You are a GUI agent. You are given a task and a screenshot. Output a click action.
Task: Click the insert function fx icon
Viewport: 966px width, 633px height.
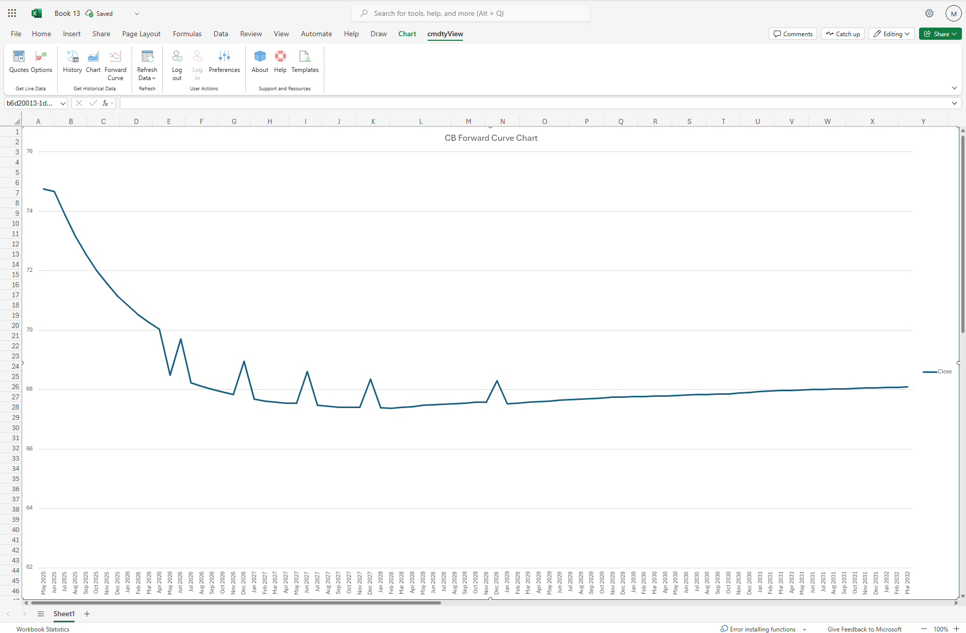point(105,103)
